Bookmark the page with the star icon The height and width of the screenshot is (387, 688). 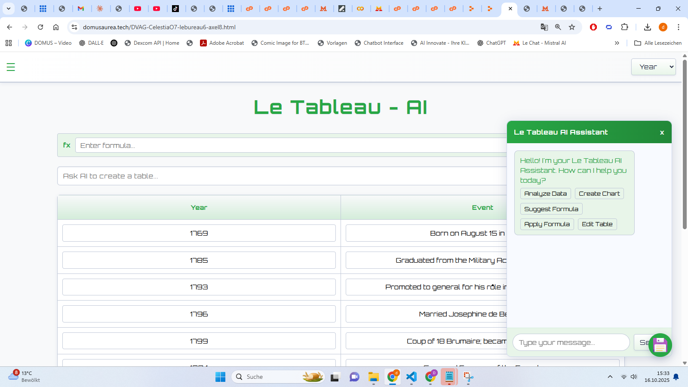click(x=572, y=27)
